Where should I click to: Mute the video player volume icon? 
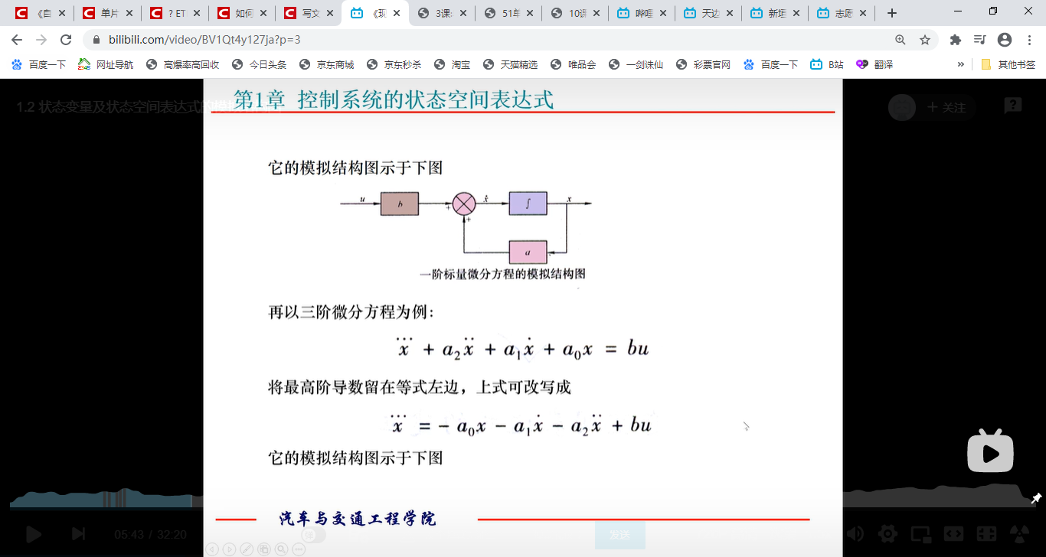(855, 534)
